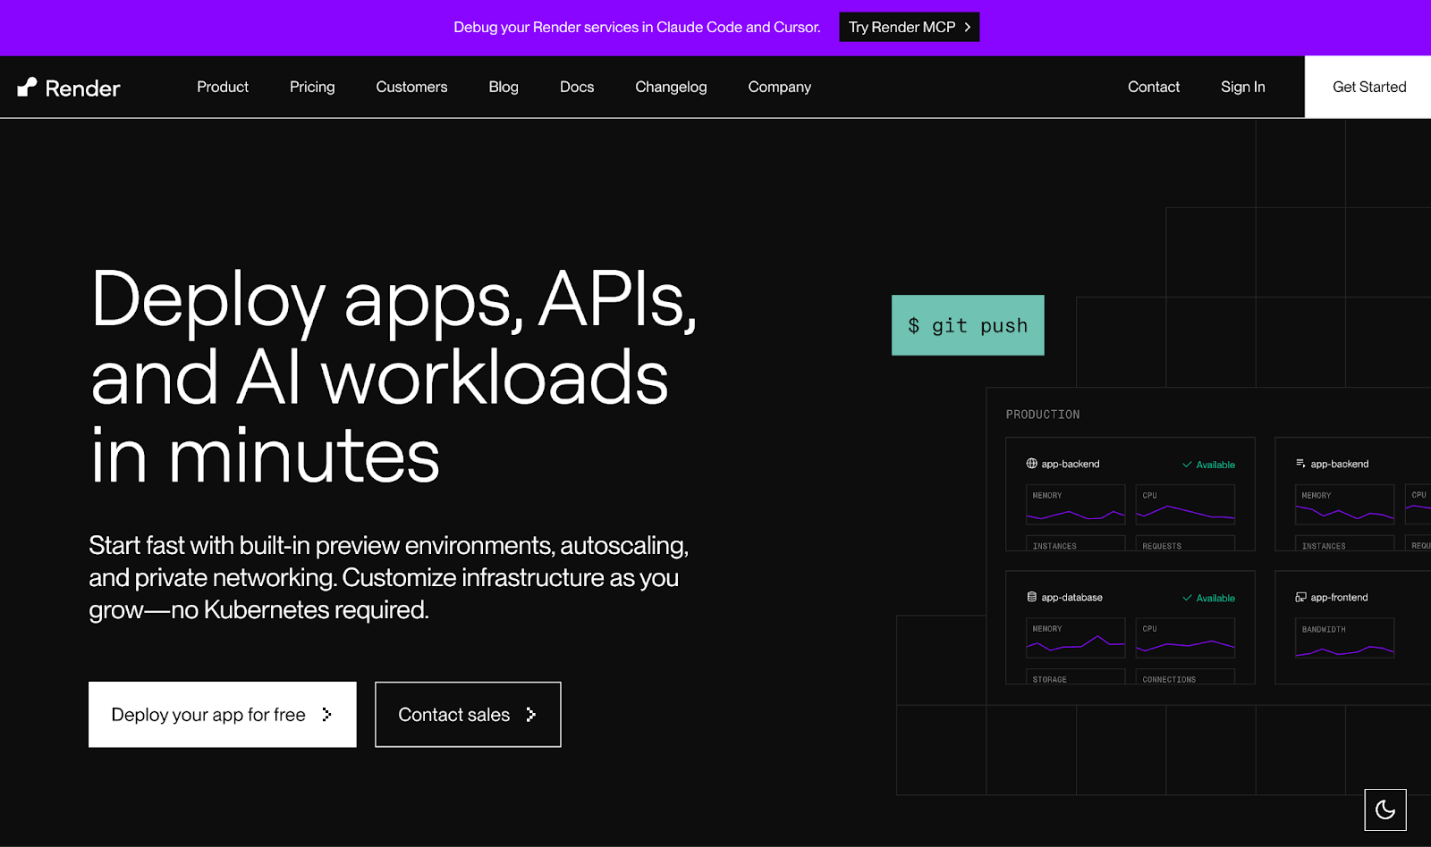Click list icon beside second app-backend

click(x=1300, y=464)
